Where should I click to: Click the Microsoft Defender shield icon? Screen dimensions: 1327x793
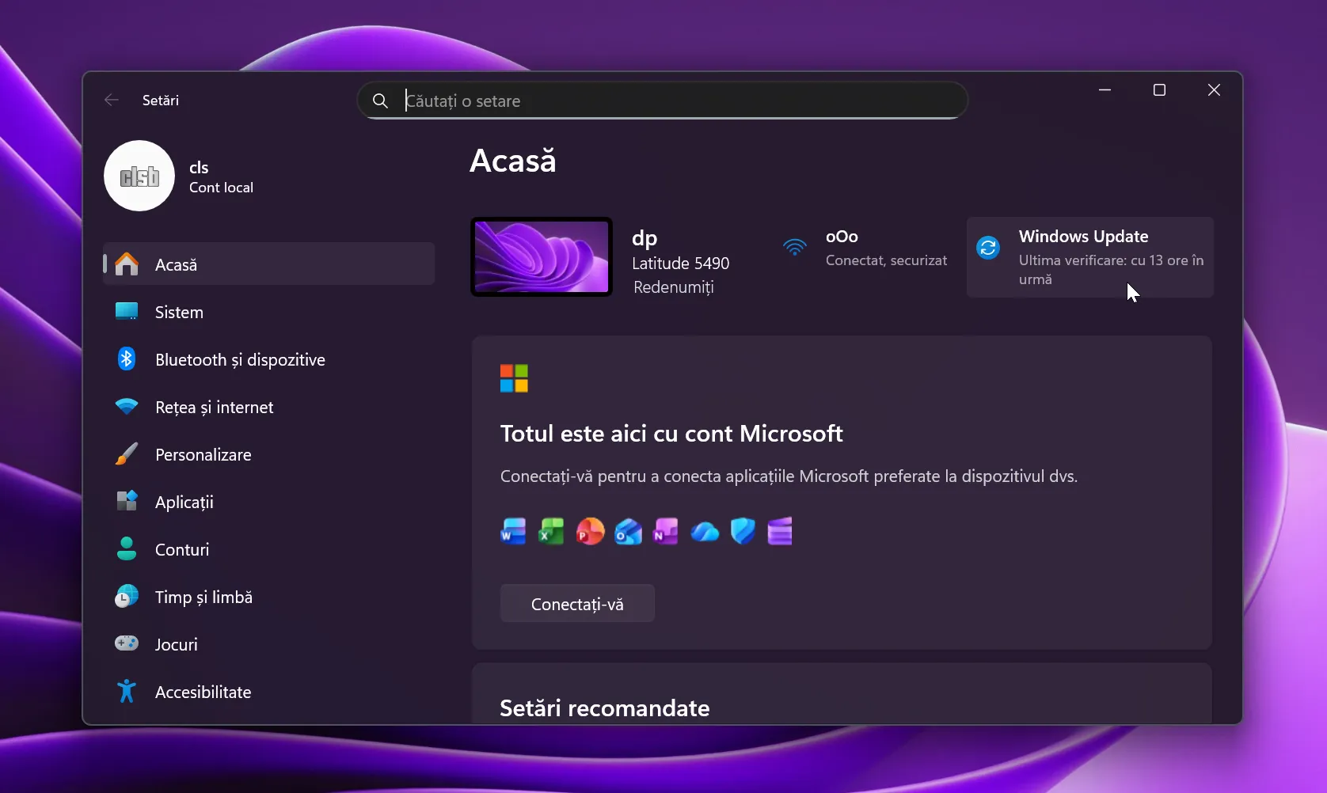tap(743, 532)
